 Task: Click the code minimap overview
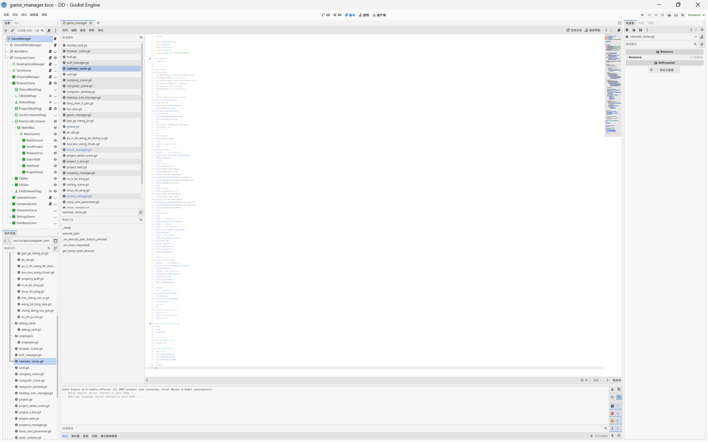[x=612, y=83]
